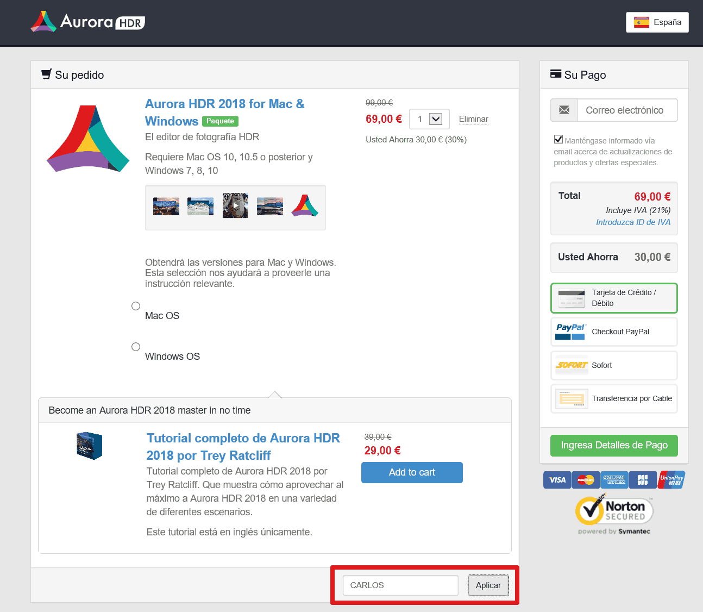Click the envelope icon in email field

tap(564, 110)
